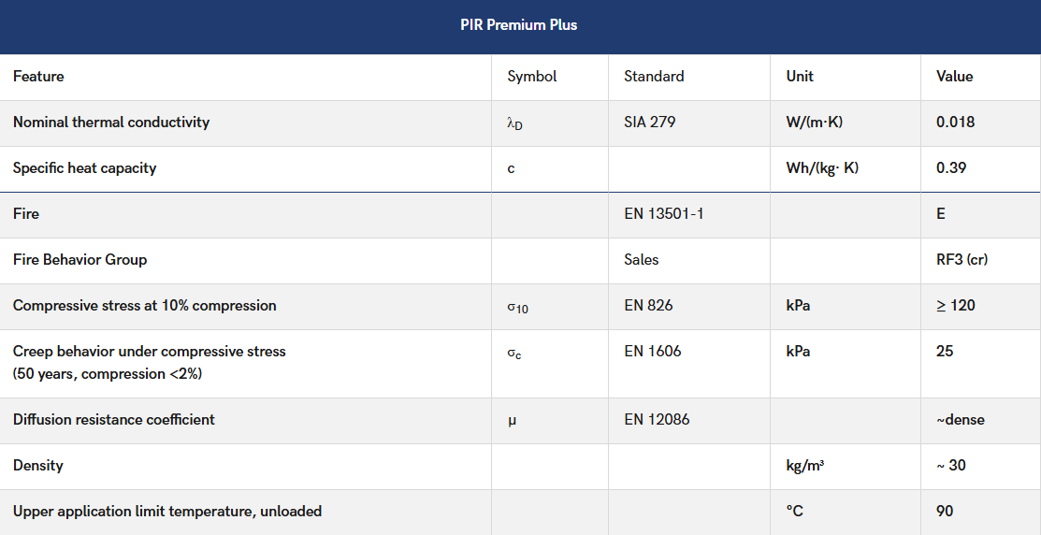Click the Value column header
This screenshot has width=1041, height=535.
[955, 77]
